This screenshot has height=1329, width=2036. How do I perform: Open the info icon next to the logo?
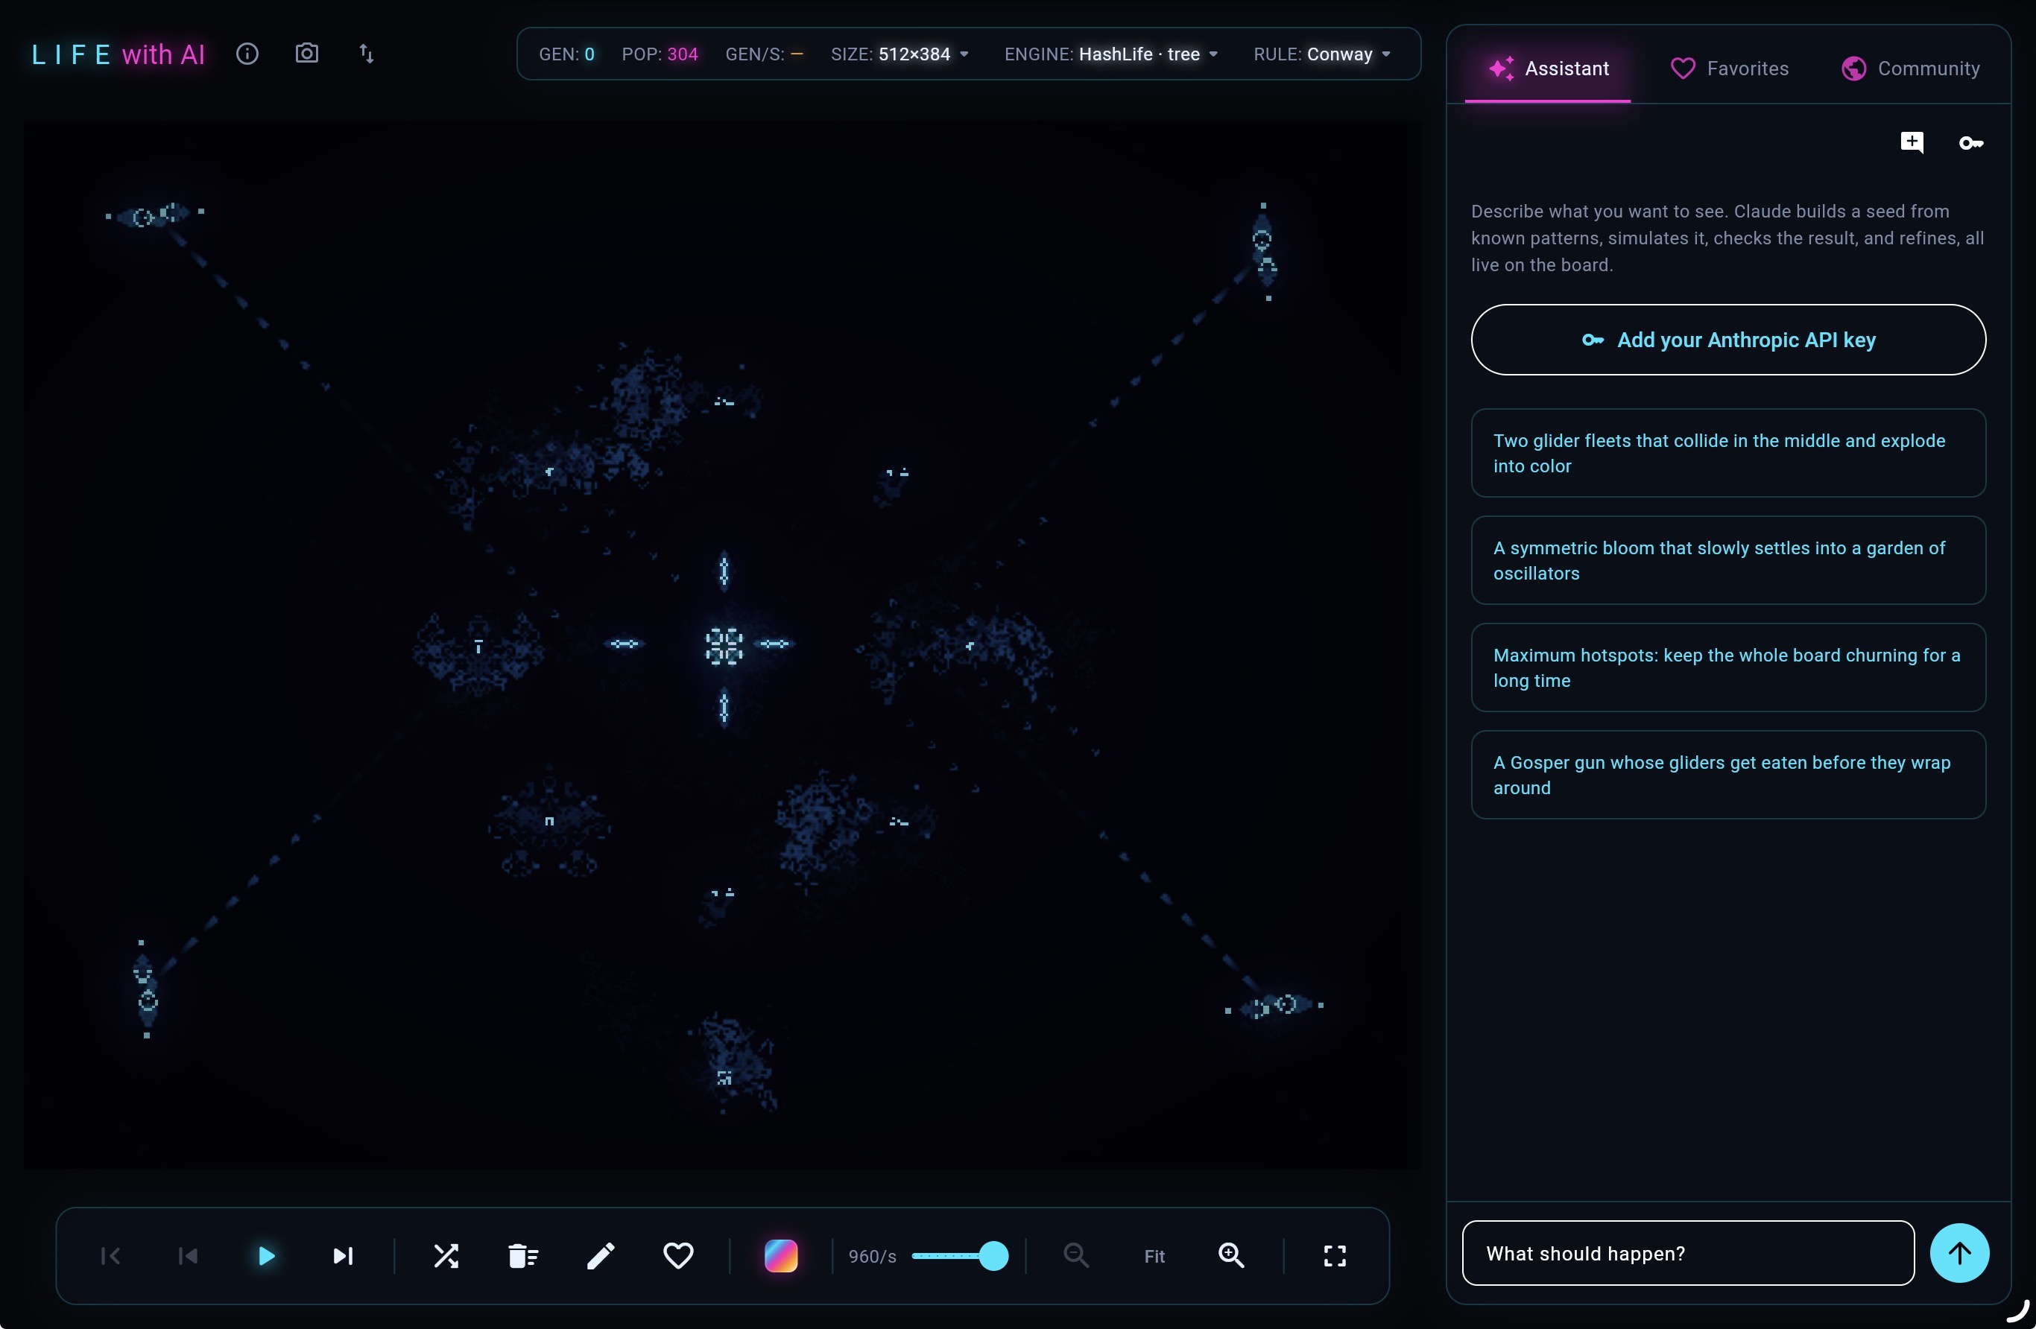click(247, 54)
